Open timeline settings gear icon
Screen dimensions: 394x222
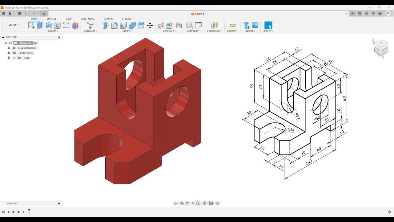[x=389, y=212]
